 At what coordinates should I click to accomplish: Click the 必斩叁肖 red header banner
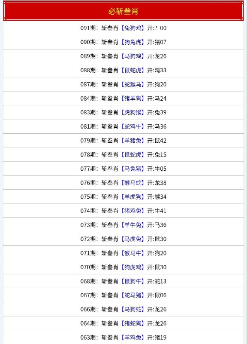[123, 11]
